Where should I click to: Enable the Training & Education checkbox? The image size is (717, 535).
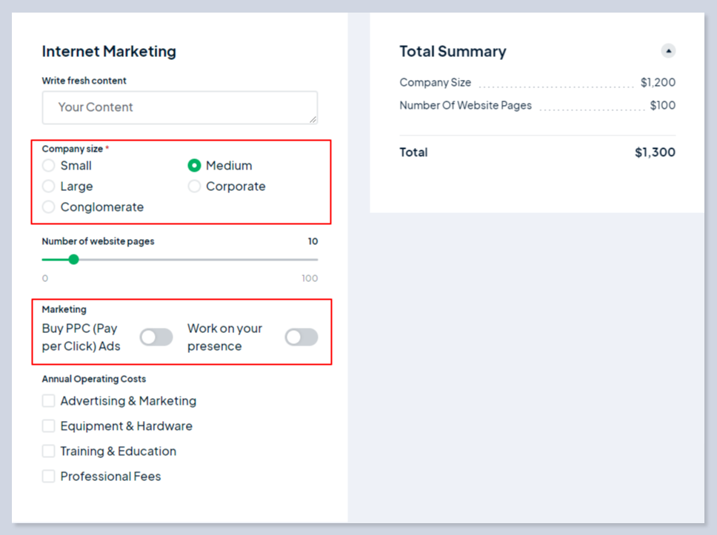point(49,451)
